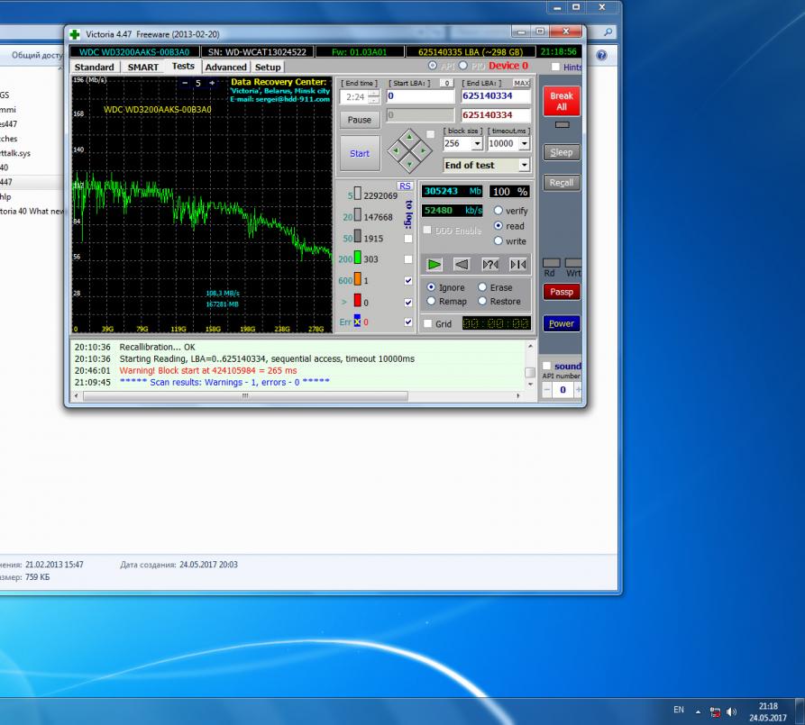The image size is (805, 725).
Task: Click the log scrollbar down arrow
Action: (530, 385)
